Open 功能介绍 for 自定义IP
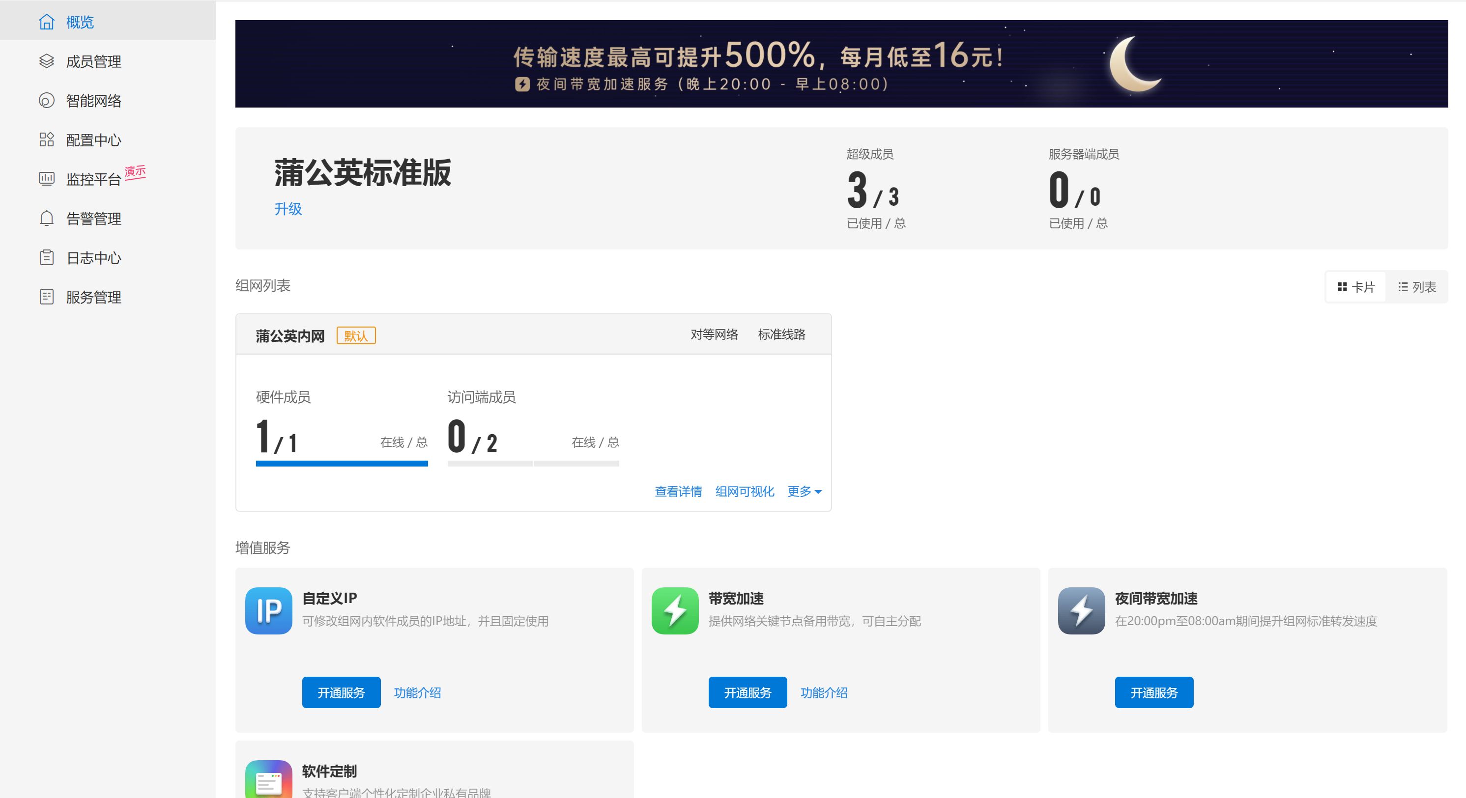Image resolution: width=1466 pixels, height=798 pixels. [417, 693]
